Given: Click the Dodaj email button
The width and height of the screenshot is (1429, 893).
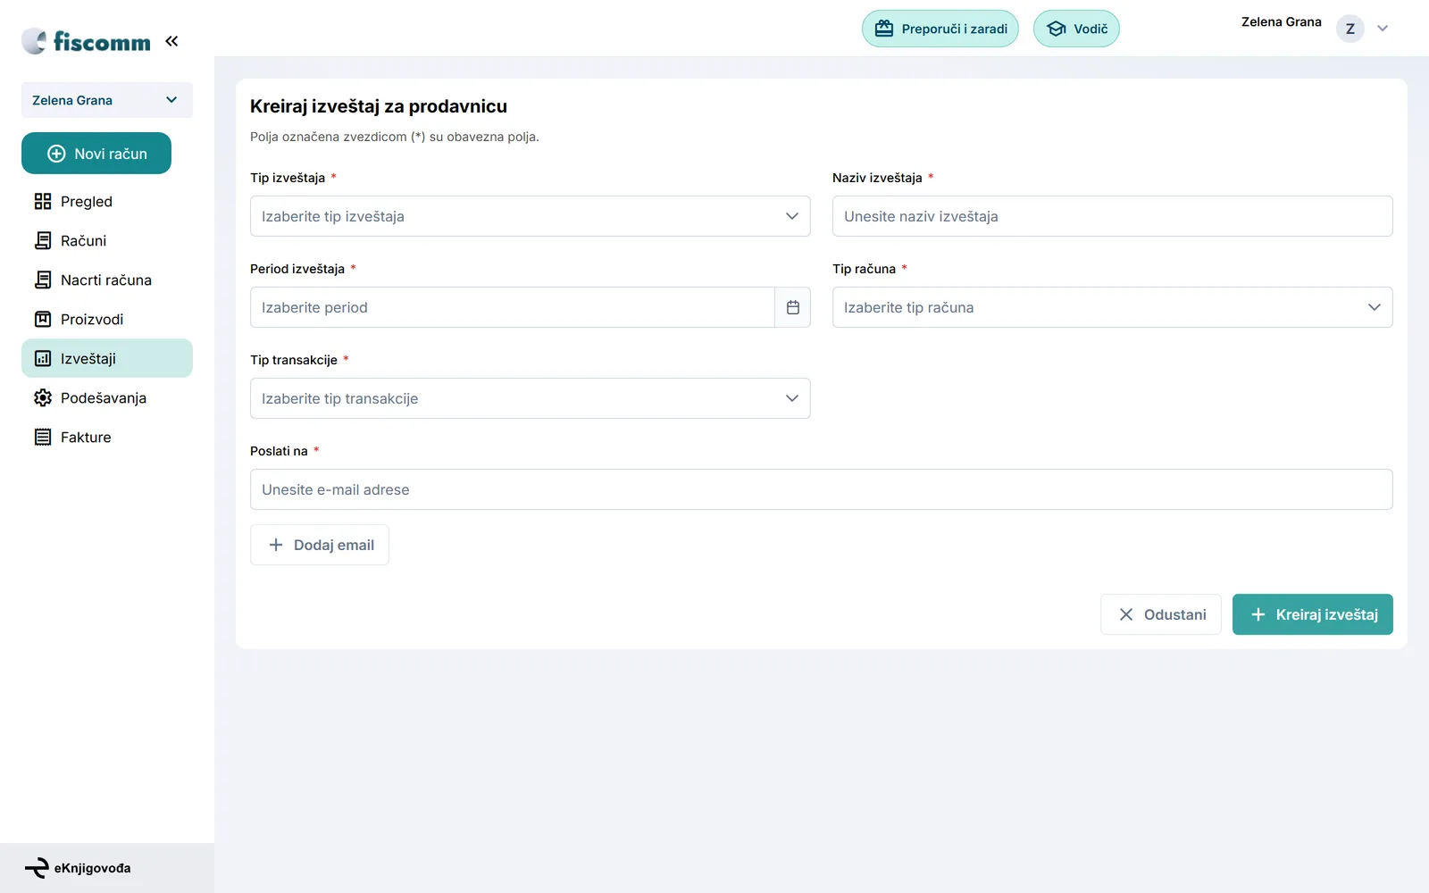Looking at the screenshot, I should pos(320,545).
